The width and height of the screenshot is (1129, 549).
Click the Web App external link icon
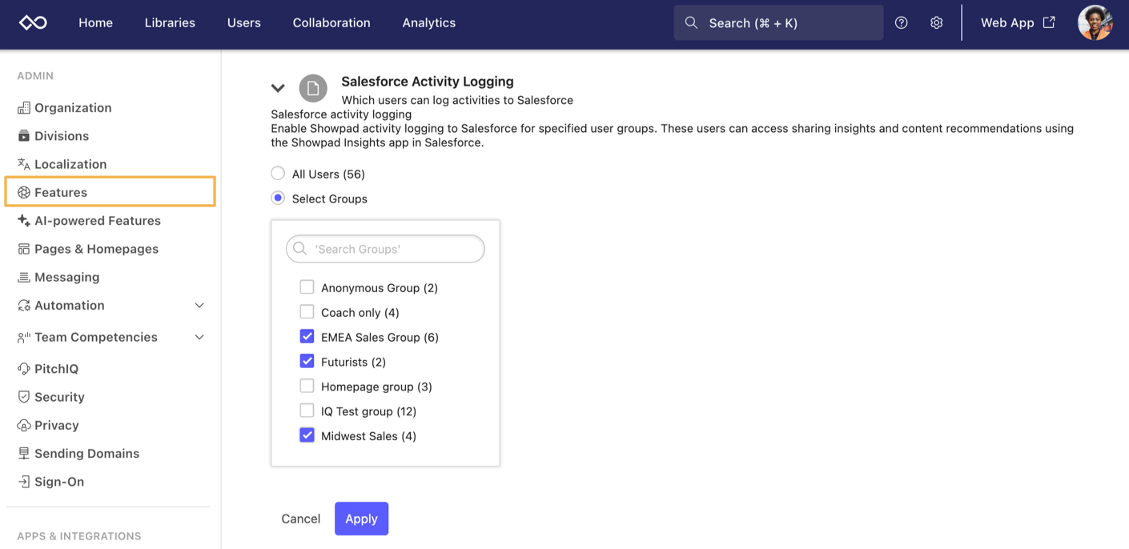click(1049, 22)
